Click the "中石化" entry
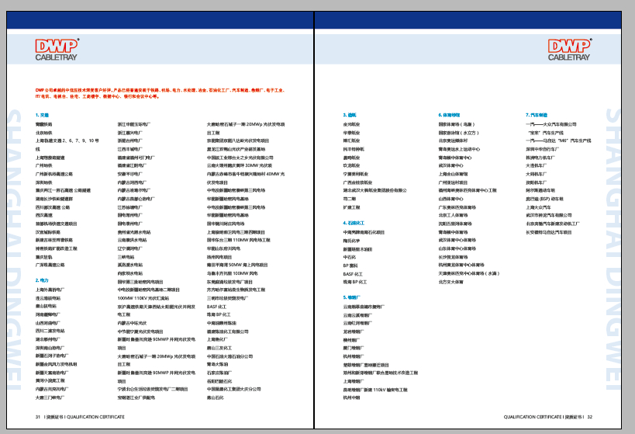Viewport: 635px width, 434px height. pos(350,257)
